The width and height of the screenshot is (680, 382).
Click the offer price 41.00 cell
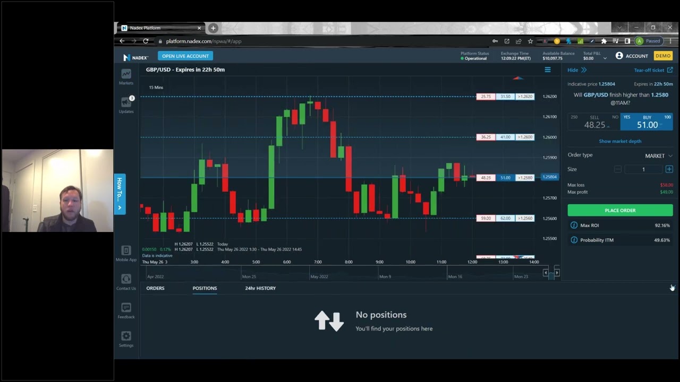(x=505, y=137)
